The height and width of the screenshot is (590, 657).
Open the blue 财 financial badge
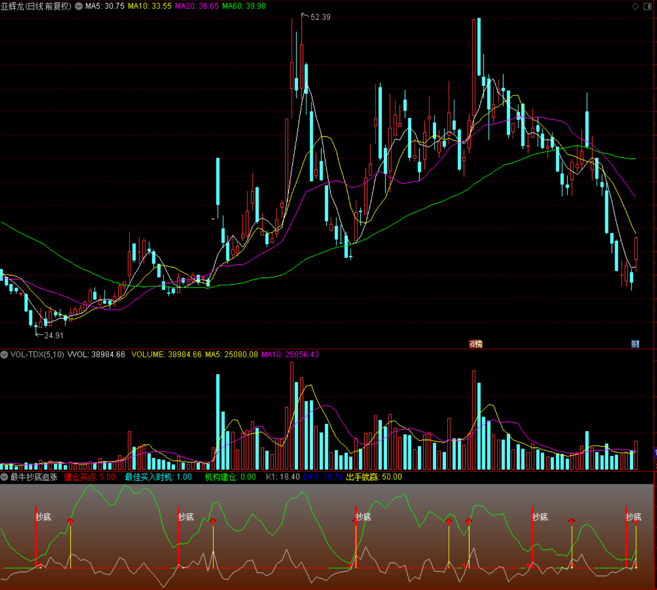tap(635, 344)
